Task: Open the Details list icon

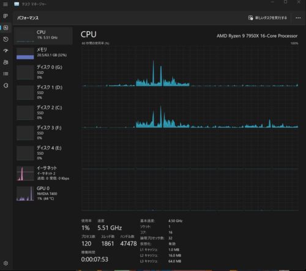Action: 6,73
